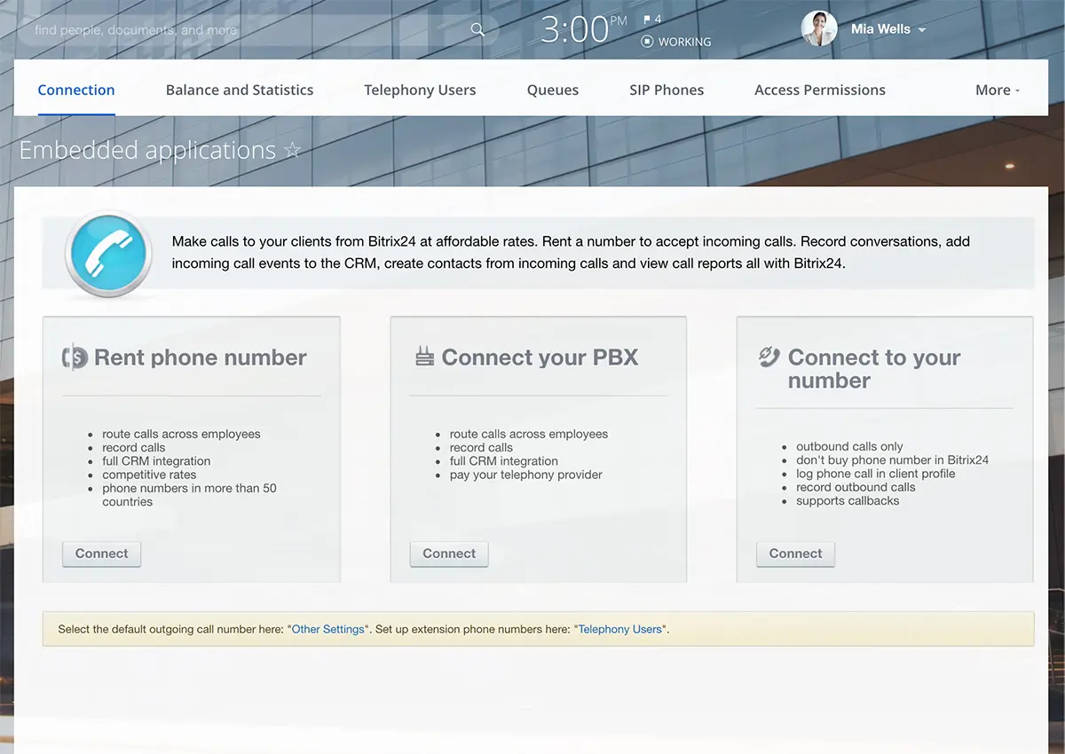Follow the Other Settings link
The image size is (1065, 754).
(328, 629)
